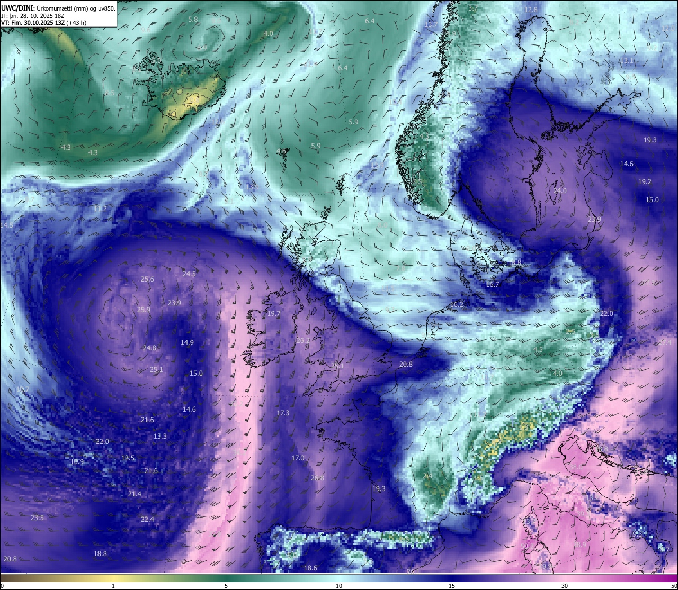Click the 26.8 value near Brittany
This screenshot has height=590, width=678.
tap(317, 478)
